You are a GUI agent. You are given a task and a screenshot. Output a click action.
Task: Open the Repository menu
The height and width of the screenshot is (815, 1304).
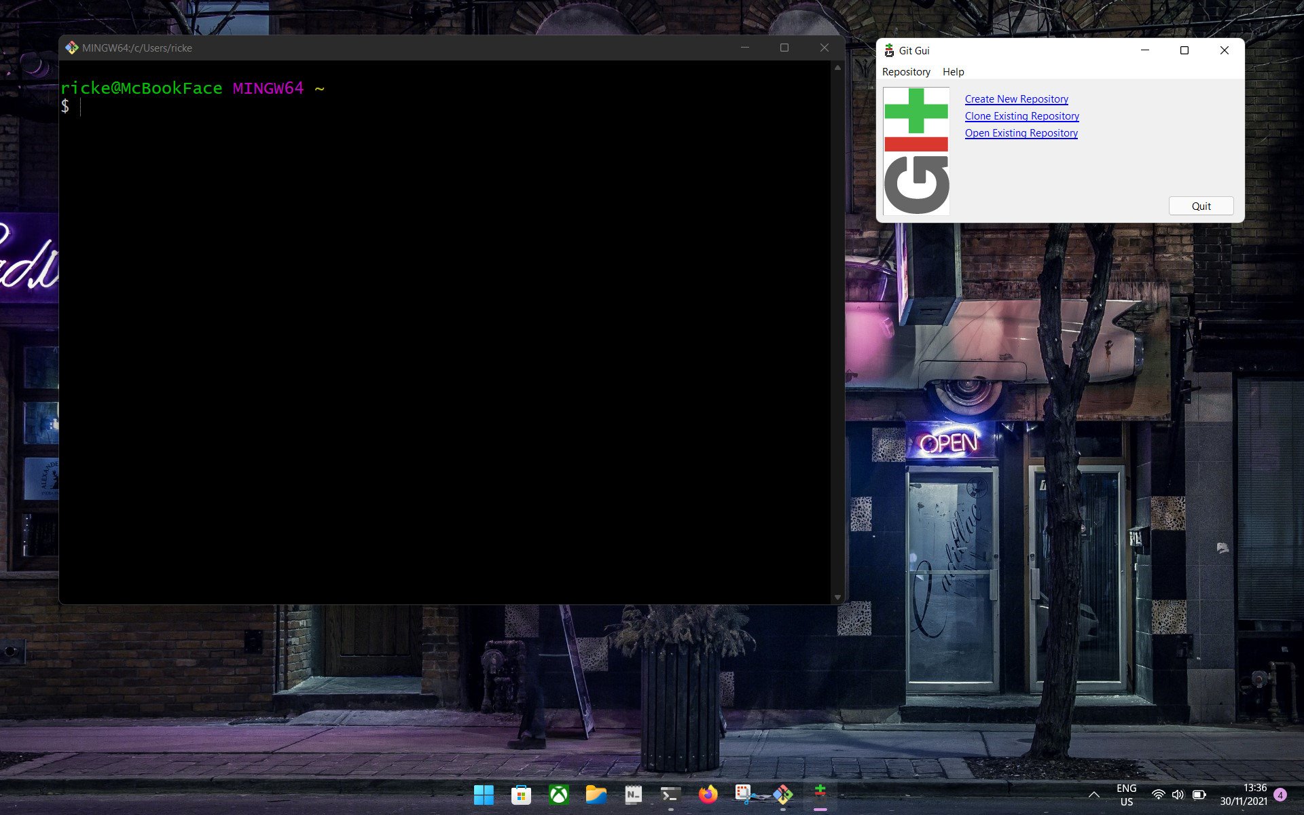(906, 71)
